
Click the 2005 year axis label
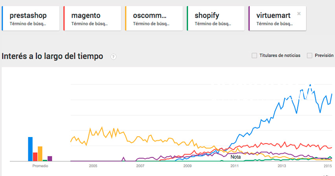click(x=93, y=167)
